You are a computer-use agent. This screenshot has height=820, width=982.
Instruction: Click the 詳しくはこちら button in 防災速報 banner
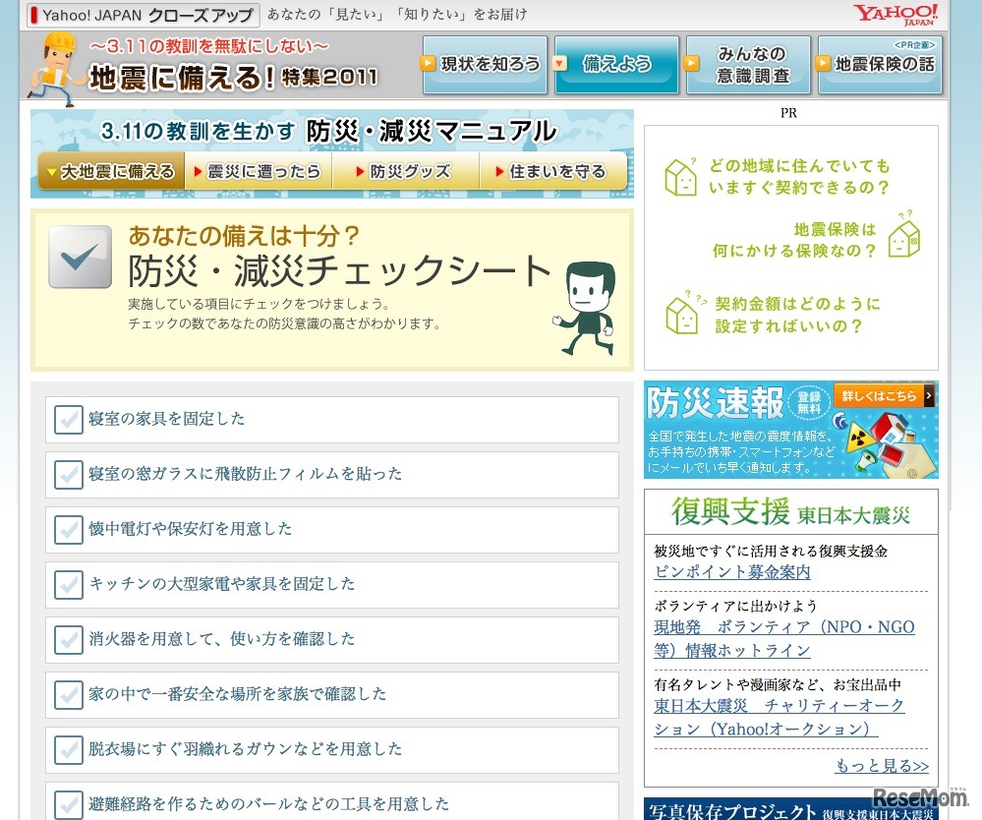pyautogui.click(x=885, y=396)
